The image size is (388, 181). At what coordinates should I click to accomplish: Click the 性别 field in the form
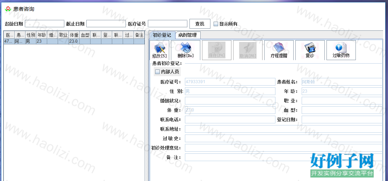click(x=230, y=91)
